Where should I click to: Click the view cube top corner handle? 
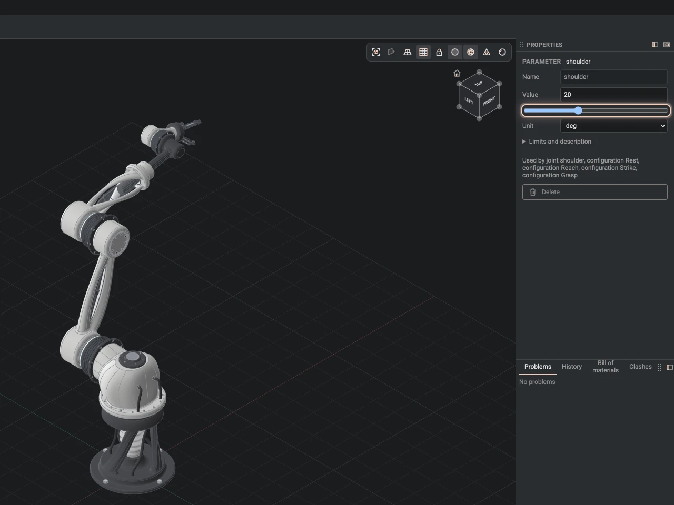click(x=479, y=72)
